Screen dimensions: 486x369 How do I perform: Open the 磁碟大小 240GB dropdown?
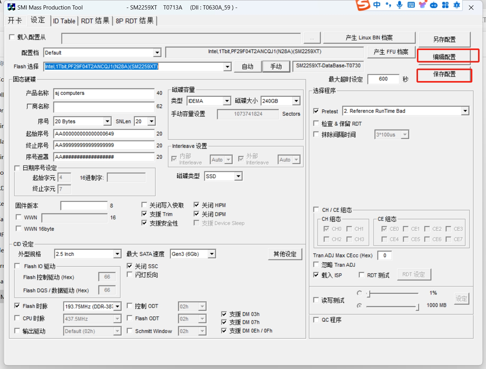[x=296, y=101]
